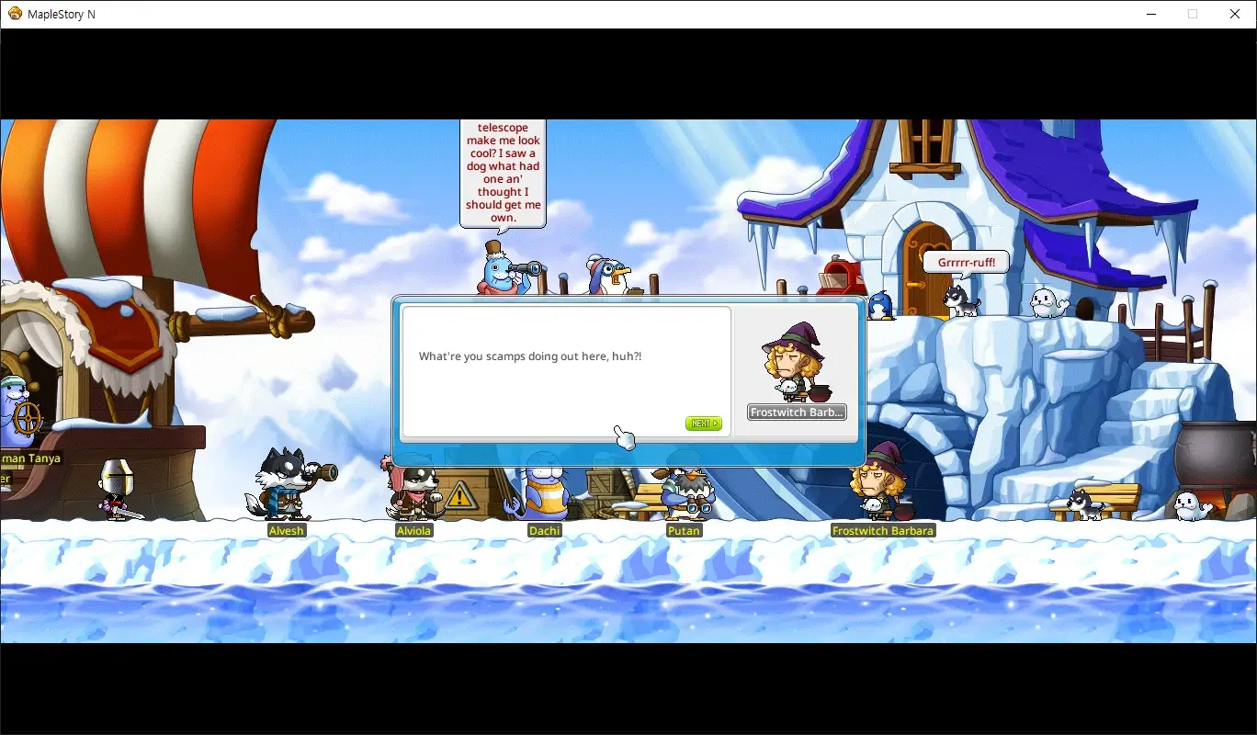Click the MapleStory mushroom icon in title bar
This screenshot has width=1257, height=735.
coord(15,14)
